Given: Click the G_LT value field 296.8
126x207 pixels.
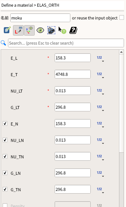Looking at the screenshot, I should pos(73,107).
